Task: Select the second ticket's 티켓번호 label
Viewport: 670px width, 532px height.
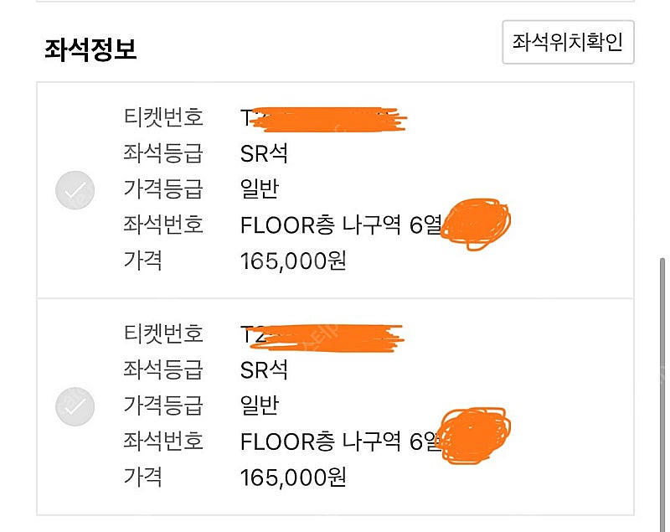Action: pos(162,334)
